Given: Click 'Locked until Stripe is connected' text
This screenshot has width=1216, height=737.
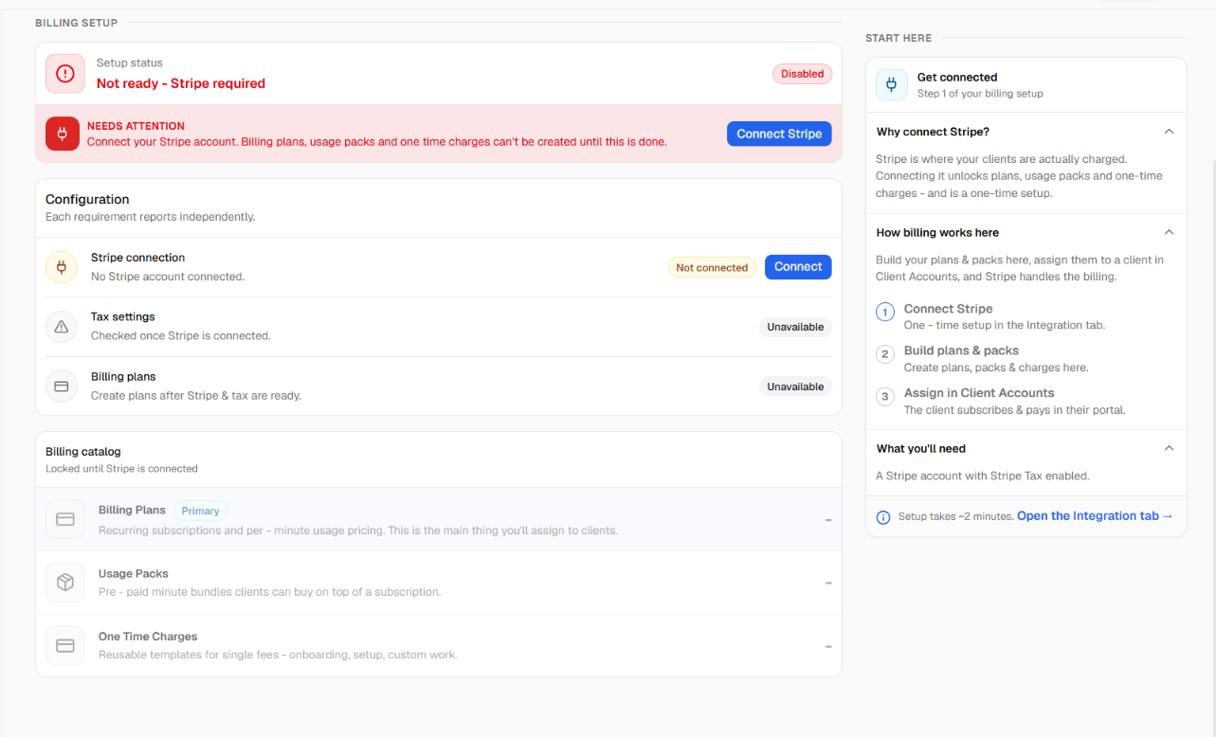Looking at the screenshot, I should 121,469.
